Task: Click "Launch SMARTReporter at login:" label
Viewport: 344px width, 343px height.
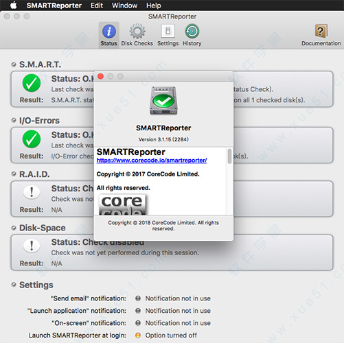Action: coord(77,335)
